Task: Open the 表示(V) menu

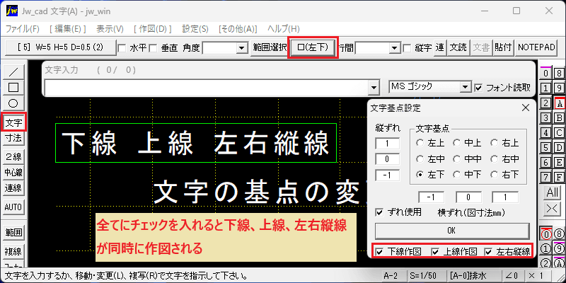Action: [110, 29]
